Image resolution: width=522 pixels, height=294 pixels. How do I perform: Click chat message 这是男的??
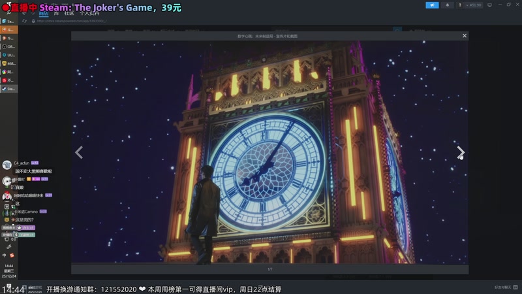pyautogui.click(x=24, y=220)
